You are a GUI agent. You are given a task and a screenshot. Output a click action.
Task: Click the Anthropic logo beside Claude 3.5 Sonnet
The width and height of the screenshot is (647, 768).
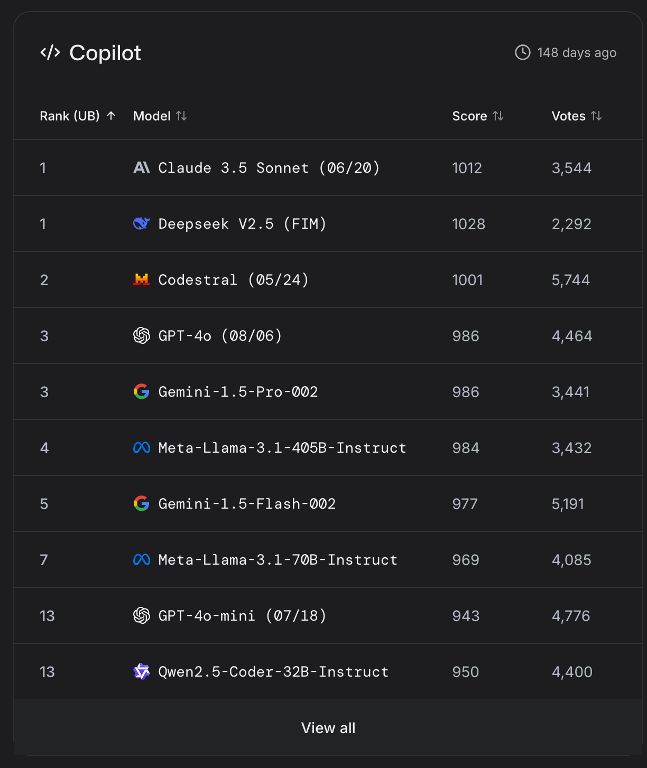point(141,168)
